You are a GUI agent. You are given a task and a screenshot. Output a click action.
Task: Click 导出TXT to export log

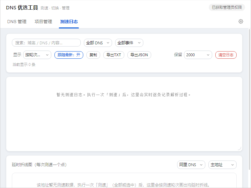(114, 55)
